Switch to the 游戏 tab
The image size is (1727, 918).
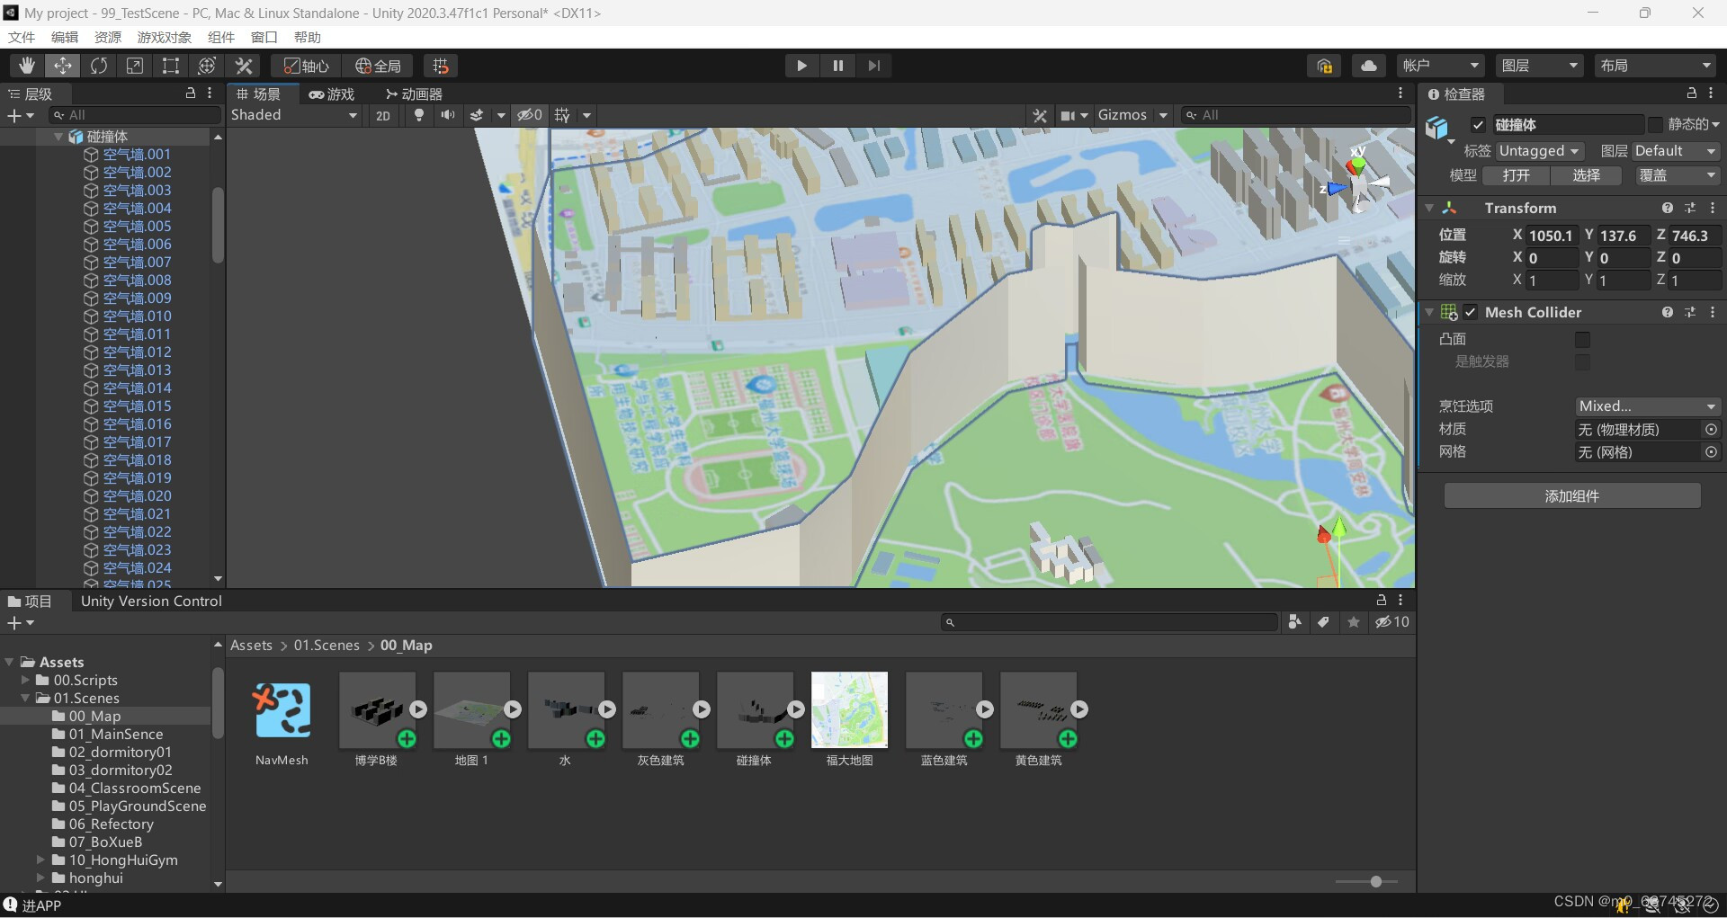pos(332,94)
